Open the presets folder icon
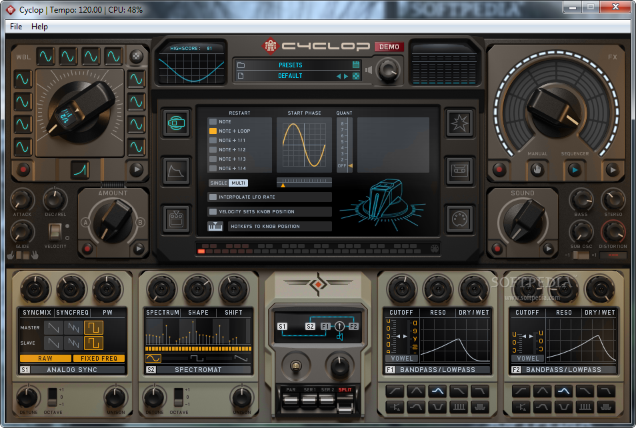 (x=241, y=65)
